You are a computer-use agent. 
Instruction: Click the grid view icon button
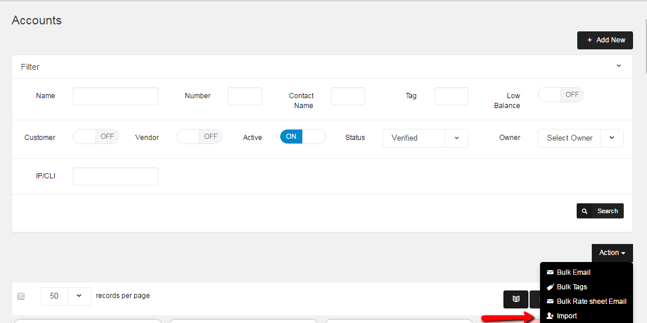[516, 299]
